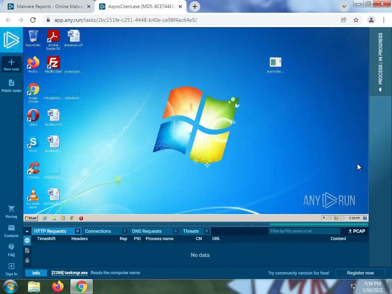Screen dimensions: 392x294
Task: Select the AsyncClient executable icon
Action: pyautogui.click(x=276, y=65)
